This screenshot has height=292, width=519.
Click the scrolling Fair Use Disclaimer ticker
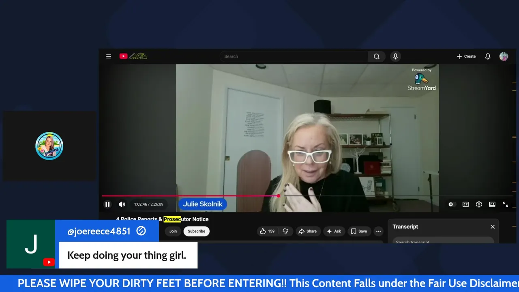coord(259,283)
